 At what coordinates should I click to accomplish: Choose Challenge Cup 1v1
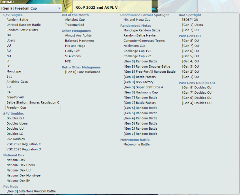click(x=137, y=51)
